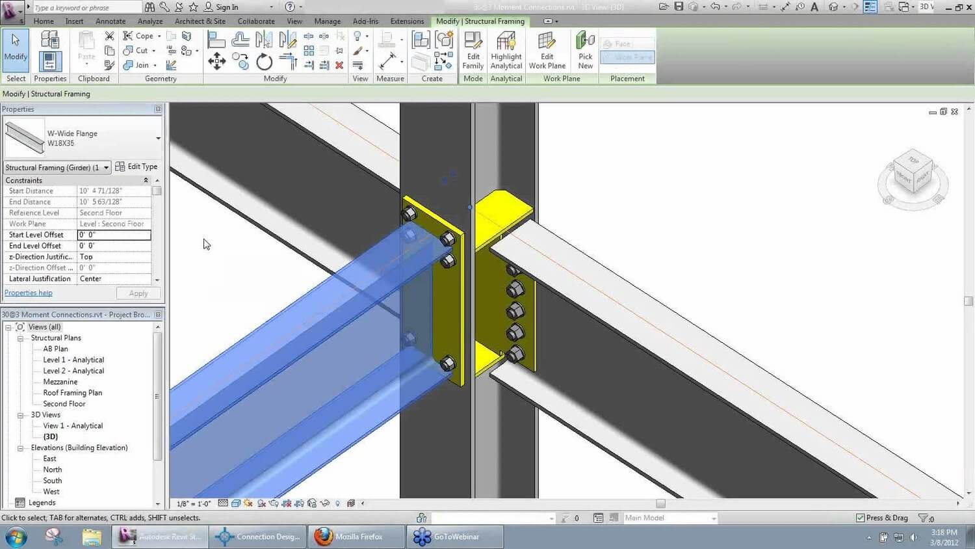Open the family type selector dropdown

tap(158, 138)
